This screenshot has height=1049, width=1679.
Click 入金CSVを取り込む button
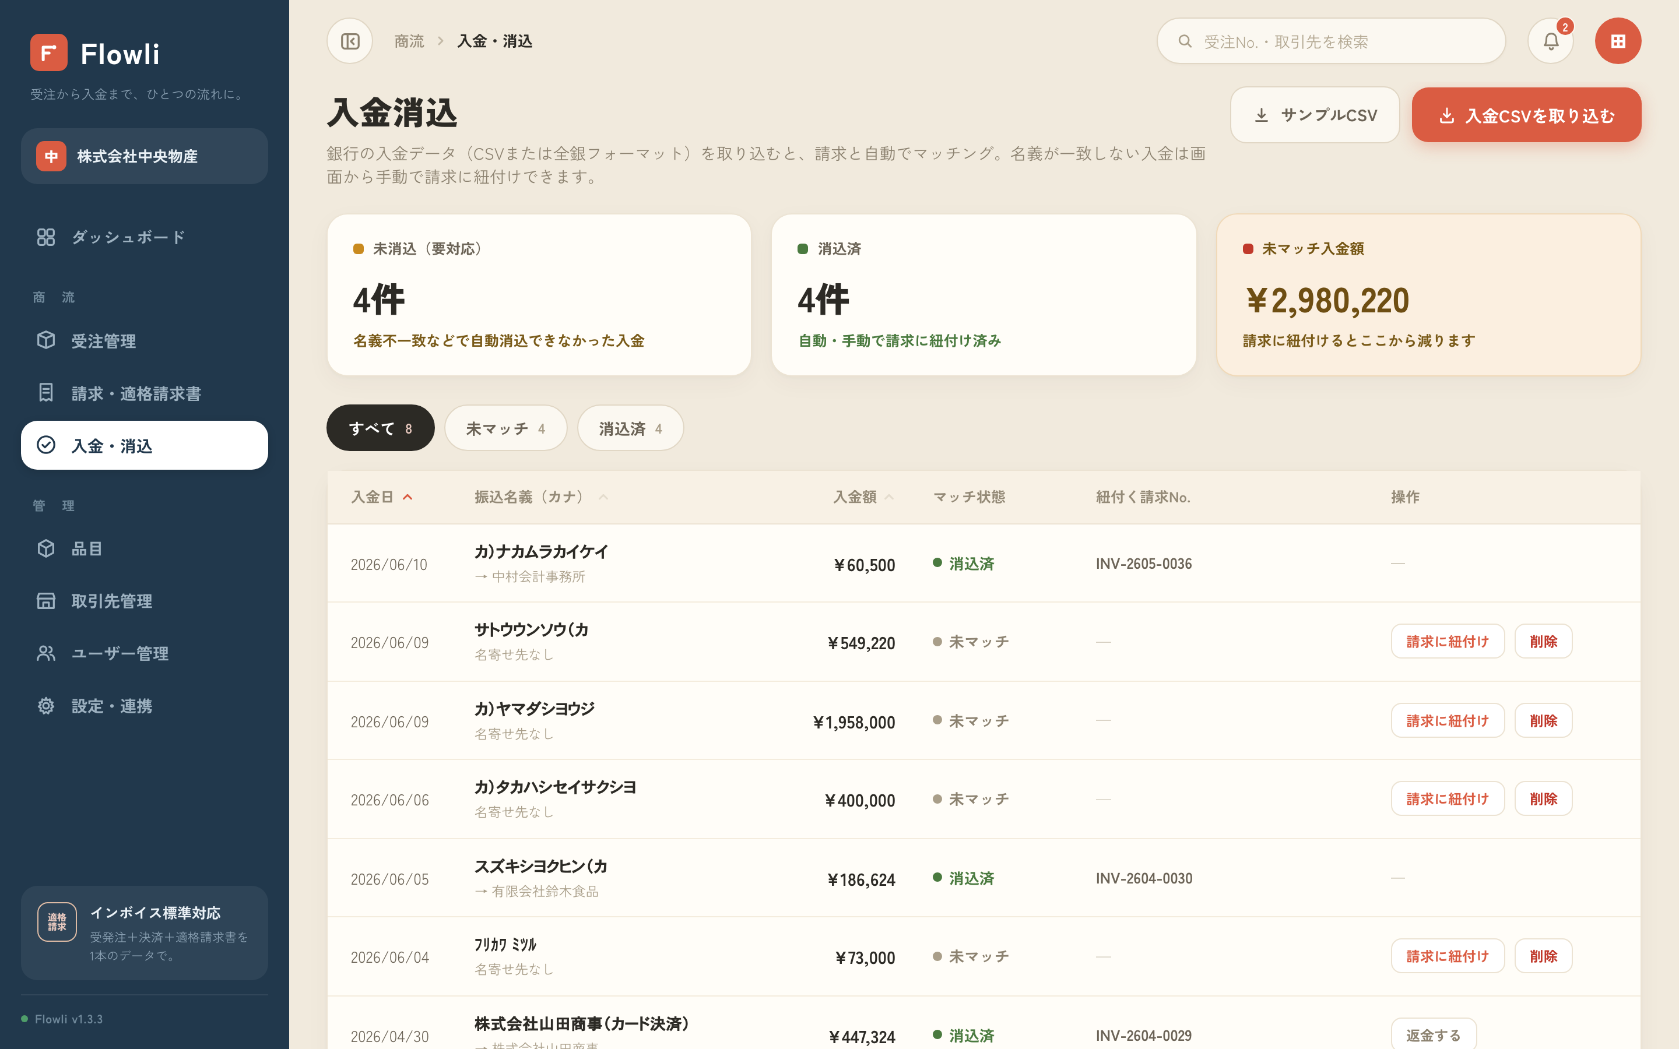[x=1526, y=114]
